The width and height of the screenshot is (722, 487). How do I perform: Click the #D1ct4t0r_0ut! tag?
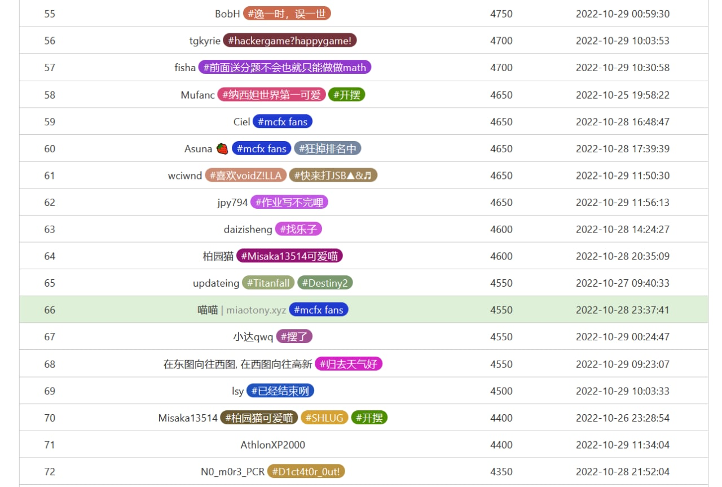coord(306,472)
